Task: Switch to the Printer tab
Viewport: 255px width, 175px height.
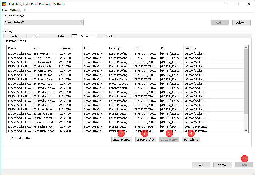Action: click(15, 36)
